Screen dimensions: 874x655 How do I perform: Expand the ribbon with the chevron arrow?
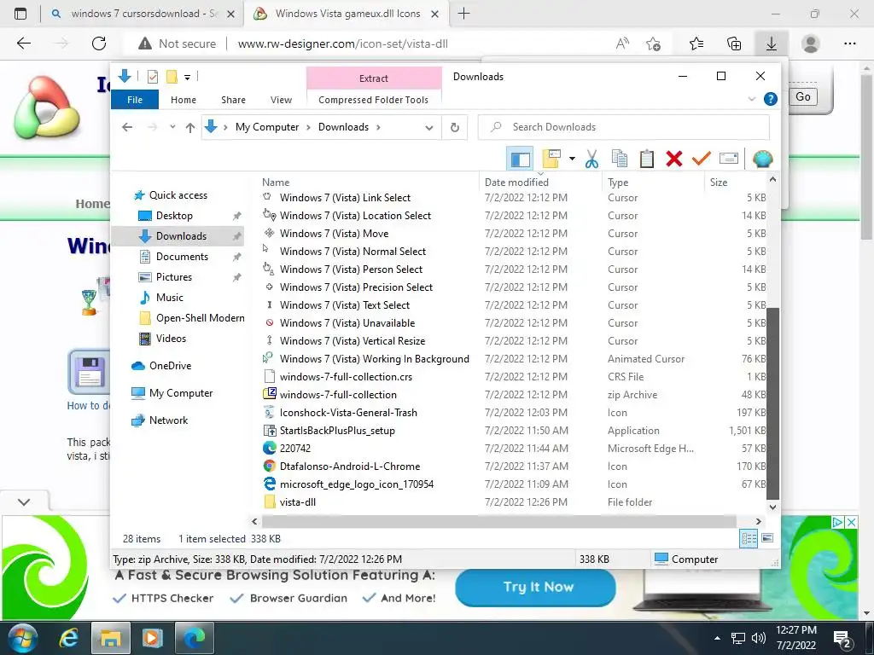click(752, 99)
